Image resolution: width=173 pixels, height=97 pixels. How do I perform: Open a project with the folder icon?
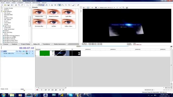coord(5,5)
